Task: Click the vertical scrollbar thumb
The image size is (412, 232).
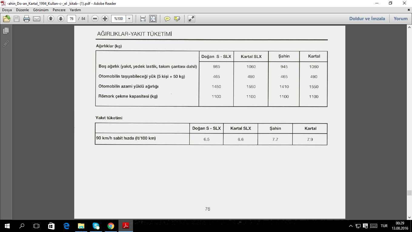Action: [409, 193]
